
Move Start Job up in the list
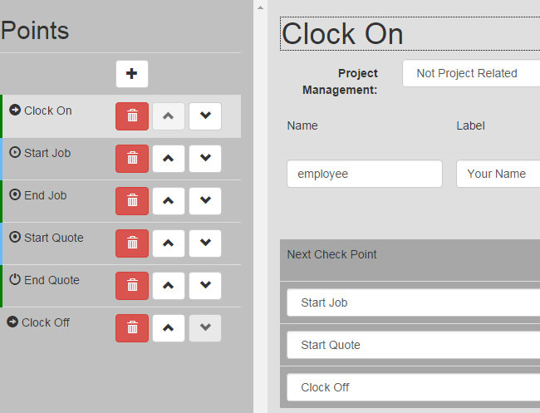(169, 159)
